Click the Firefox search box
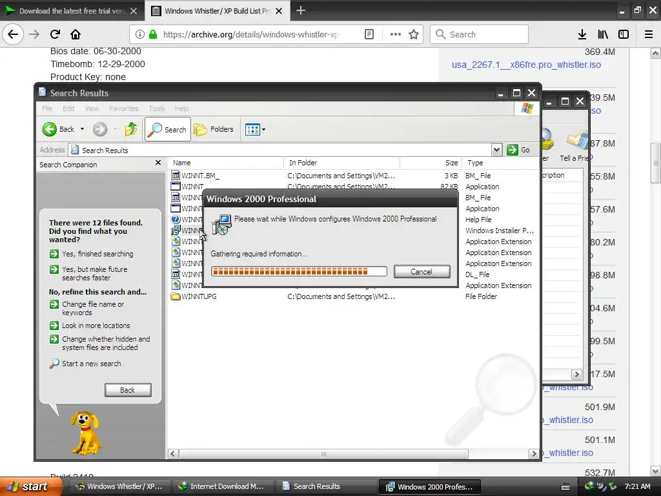661x496 pixels. [479, 34]
